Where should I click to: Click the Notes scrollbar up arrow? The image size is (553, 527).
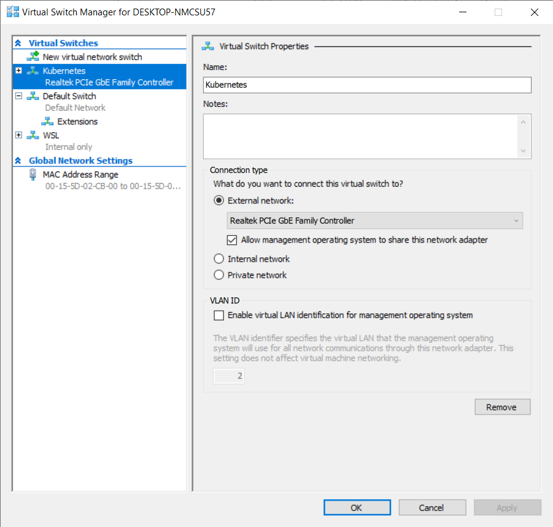(524, 122)
